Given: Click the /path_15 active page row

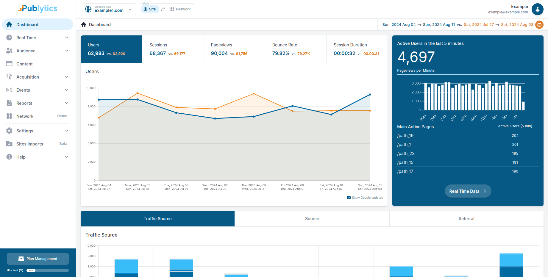Looking at the screenshot, I should coord(468,162).
